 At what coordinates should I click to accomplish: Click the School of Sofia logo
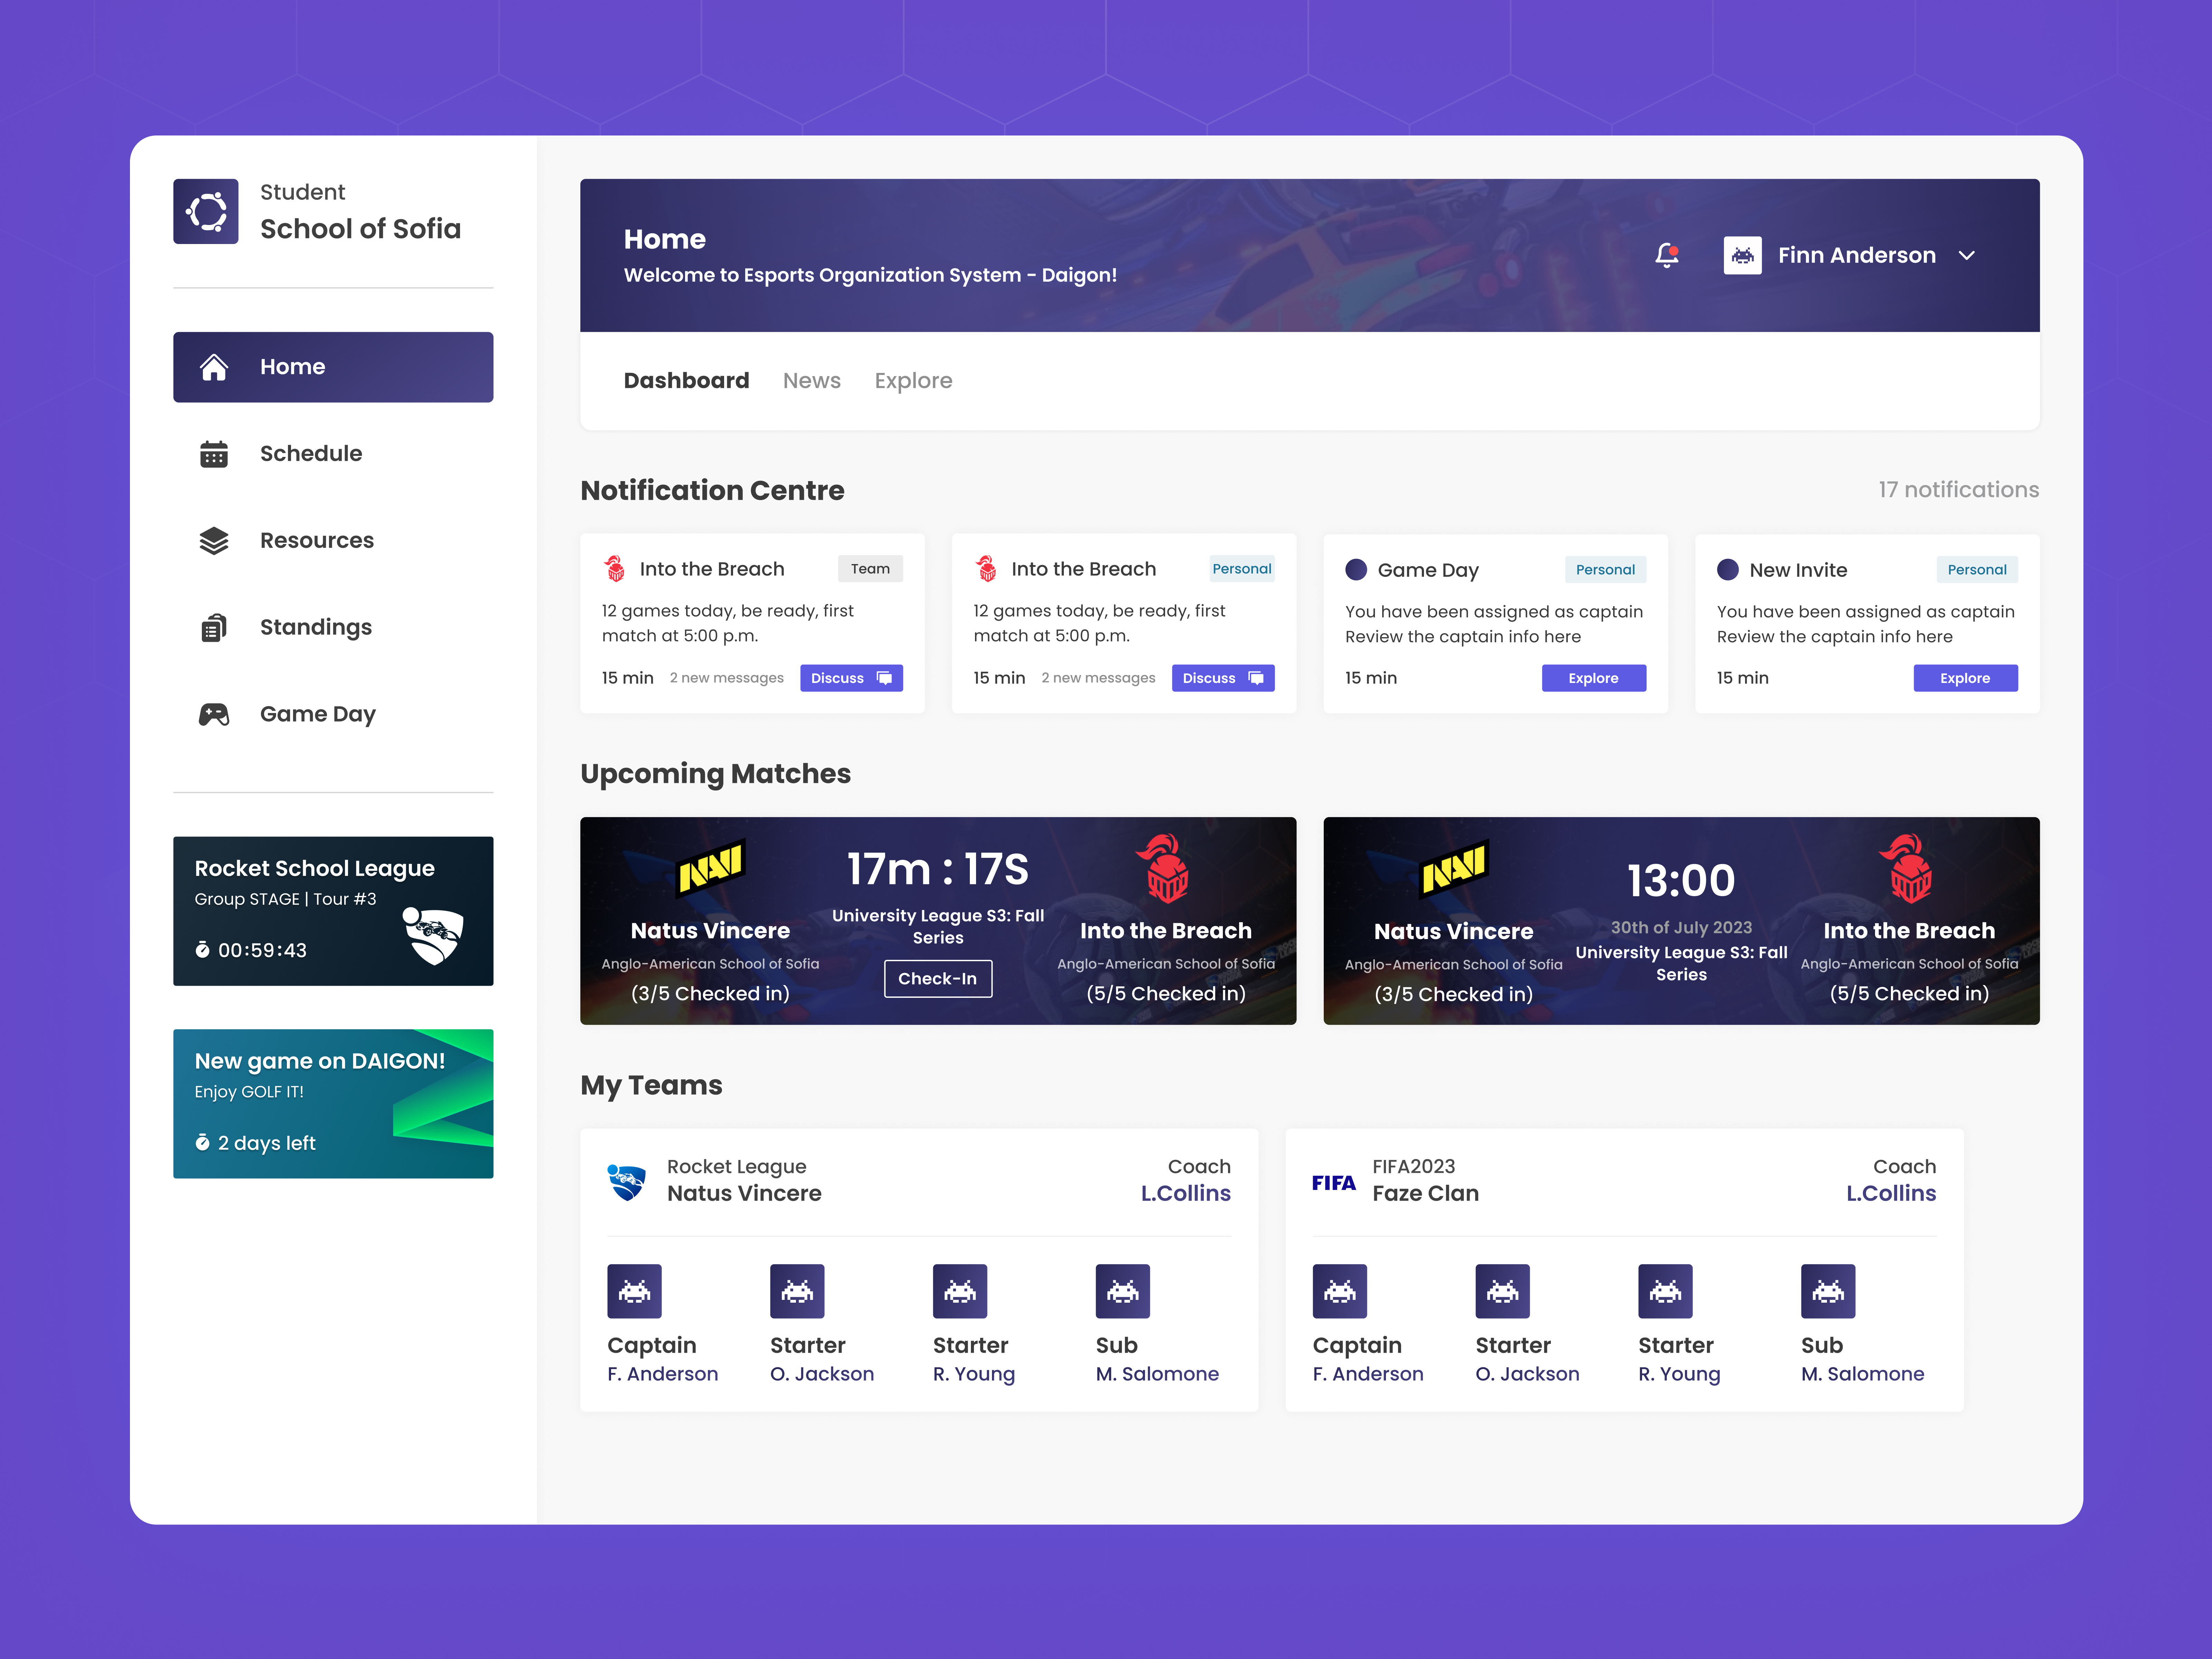(x=206, y=211)
